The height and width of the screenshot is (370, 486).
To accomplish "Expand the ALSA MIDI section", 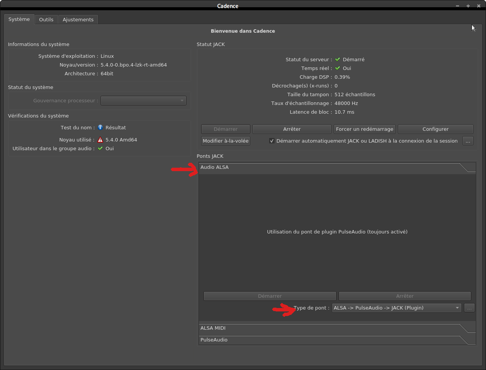I will coord(337,328).
